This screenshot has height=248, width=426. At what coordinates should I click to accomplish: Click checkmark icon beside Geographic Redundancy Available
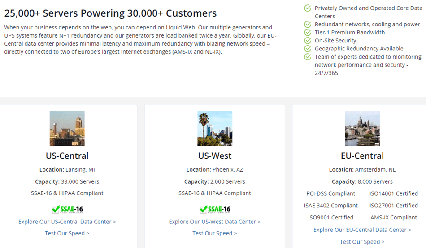pyautogui.click(x=308, y=49)
